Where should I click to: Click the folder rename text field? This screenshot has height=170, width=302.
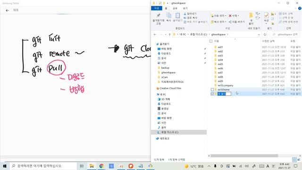(224, 94)
